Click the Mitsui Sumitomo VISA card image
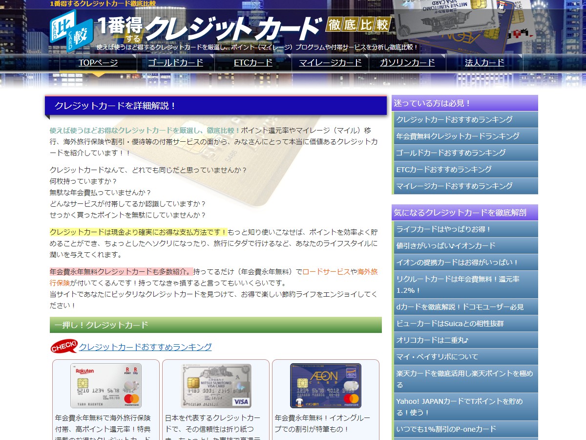The width and height of the screenshot is (586, 440). [216, 386]
